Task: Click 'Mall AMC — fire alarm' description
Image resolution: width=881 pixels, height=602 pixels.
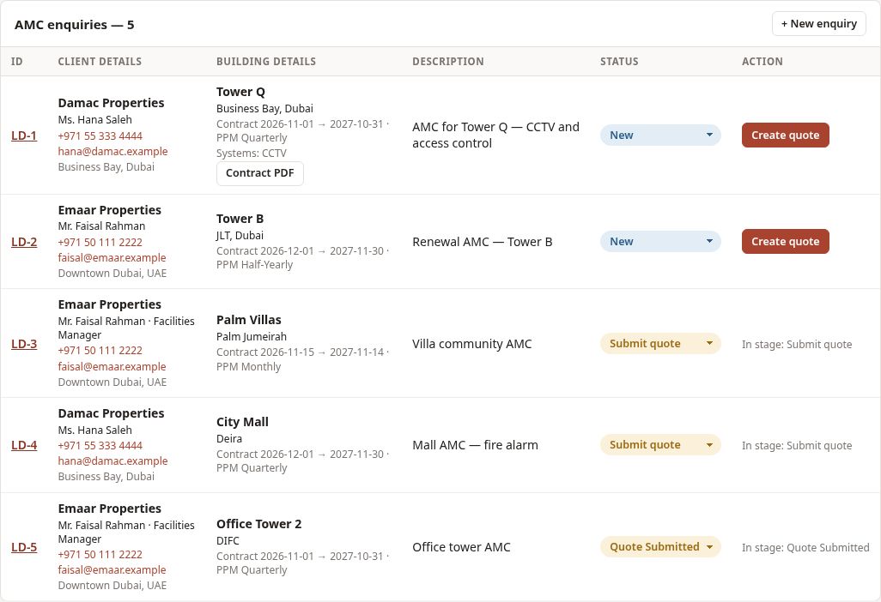Action: point(476,445)
